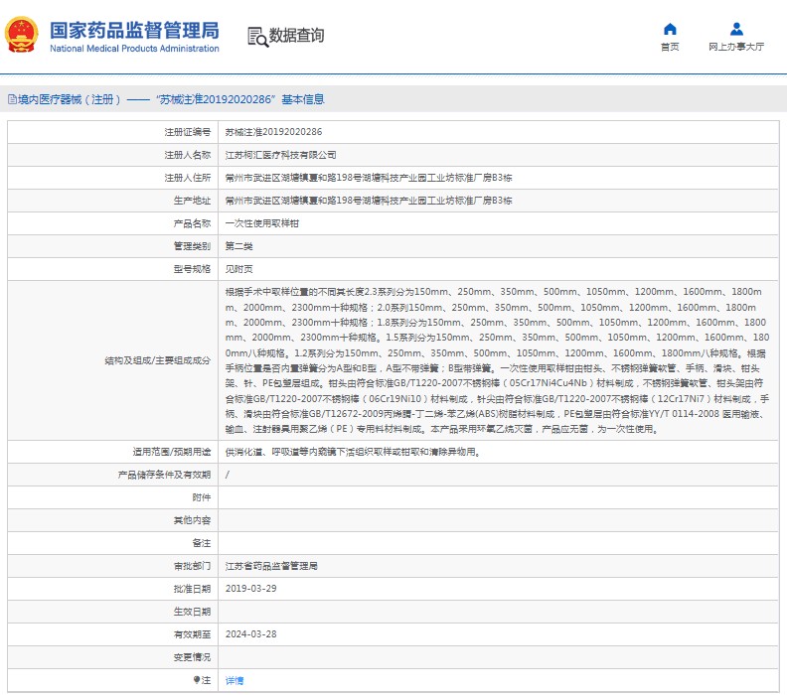Select product name 一次性使用取样钳

pyautogui.click(x=262, y=223)
